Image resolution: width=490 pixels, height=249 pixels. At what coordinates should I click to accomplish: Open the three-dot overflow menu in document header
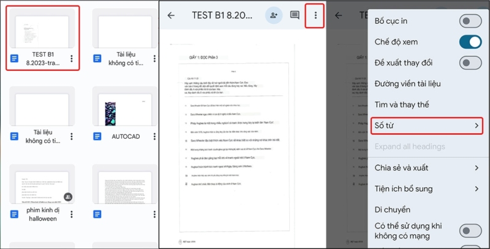(x=315, y=15)
